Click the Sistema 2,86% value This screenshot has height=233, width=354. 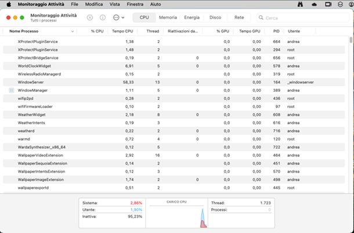(x=136, y=203)
